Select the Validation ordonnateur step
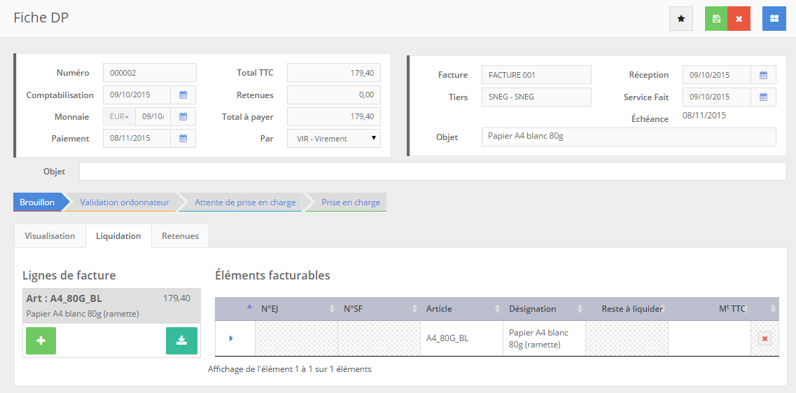Viewport: 796px width, 393px height. (125, 202)
